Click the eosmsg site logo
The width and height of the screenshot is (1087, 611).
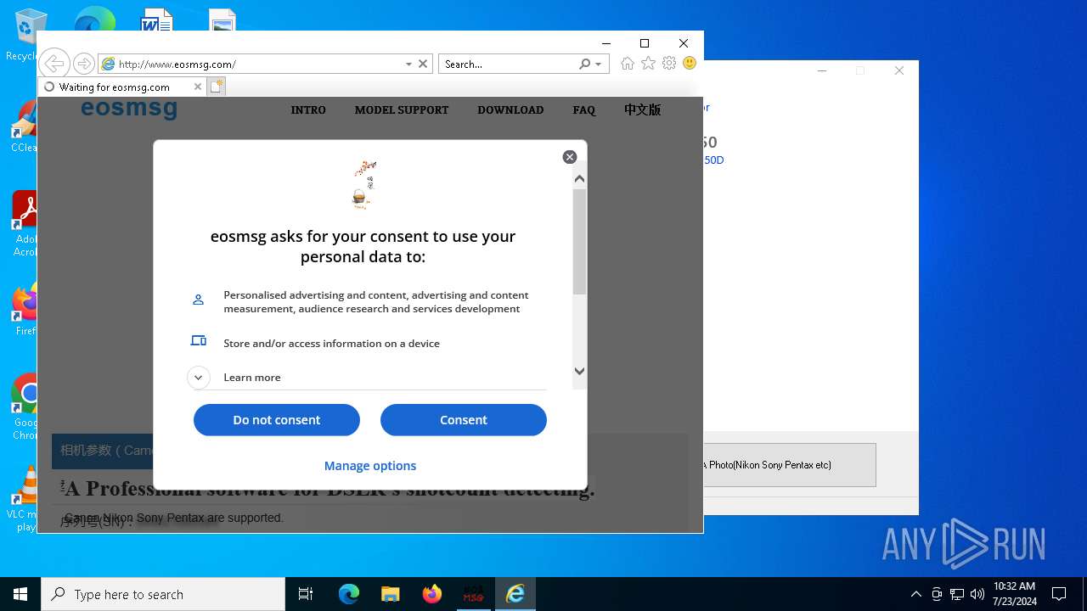(129, 109)
